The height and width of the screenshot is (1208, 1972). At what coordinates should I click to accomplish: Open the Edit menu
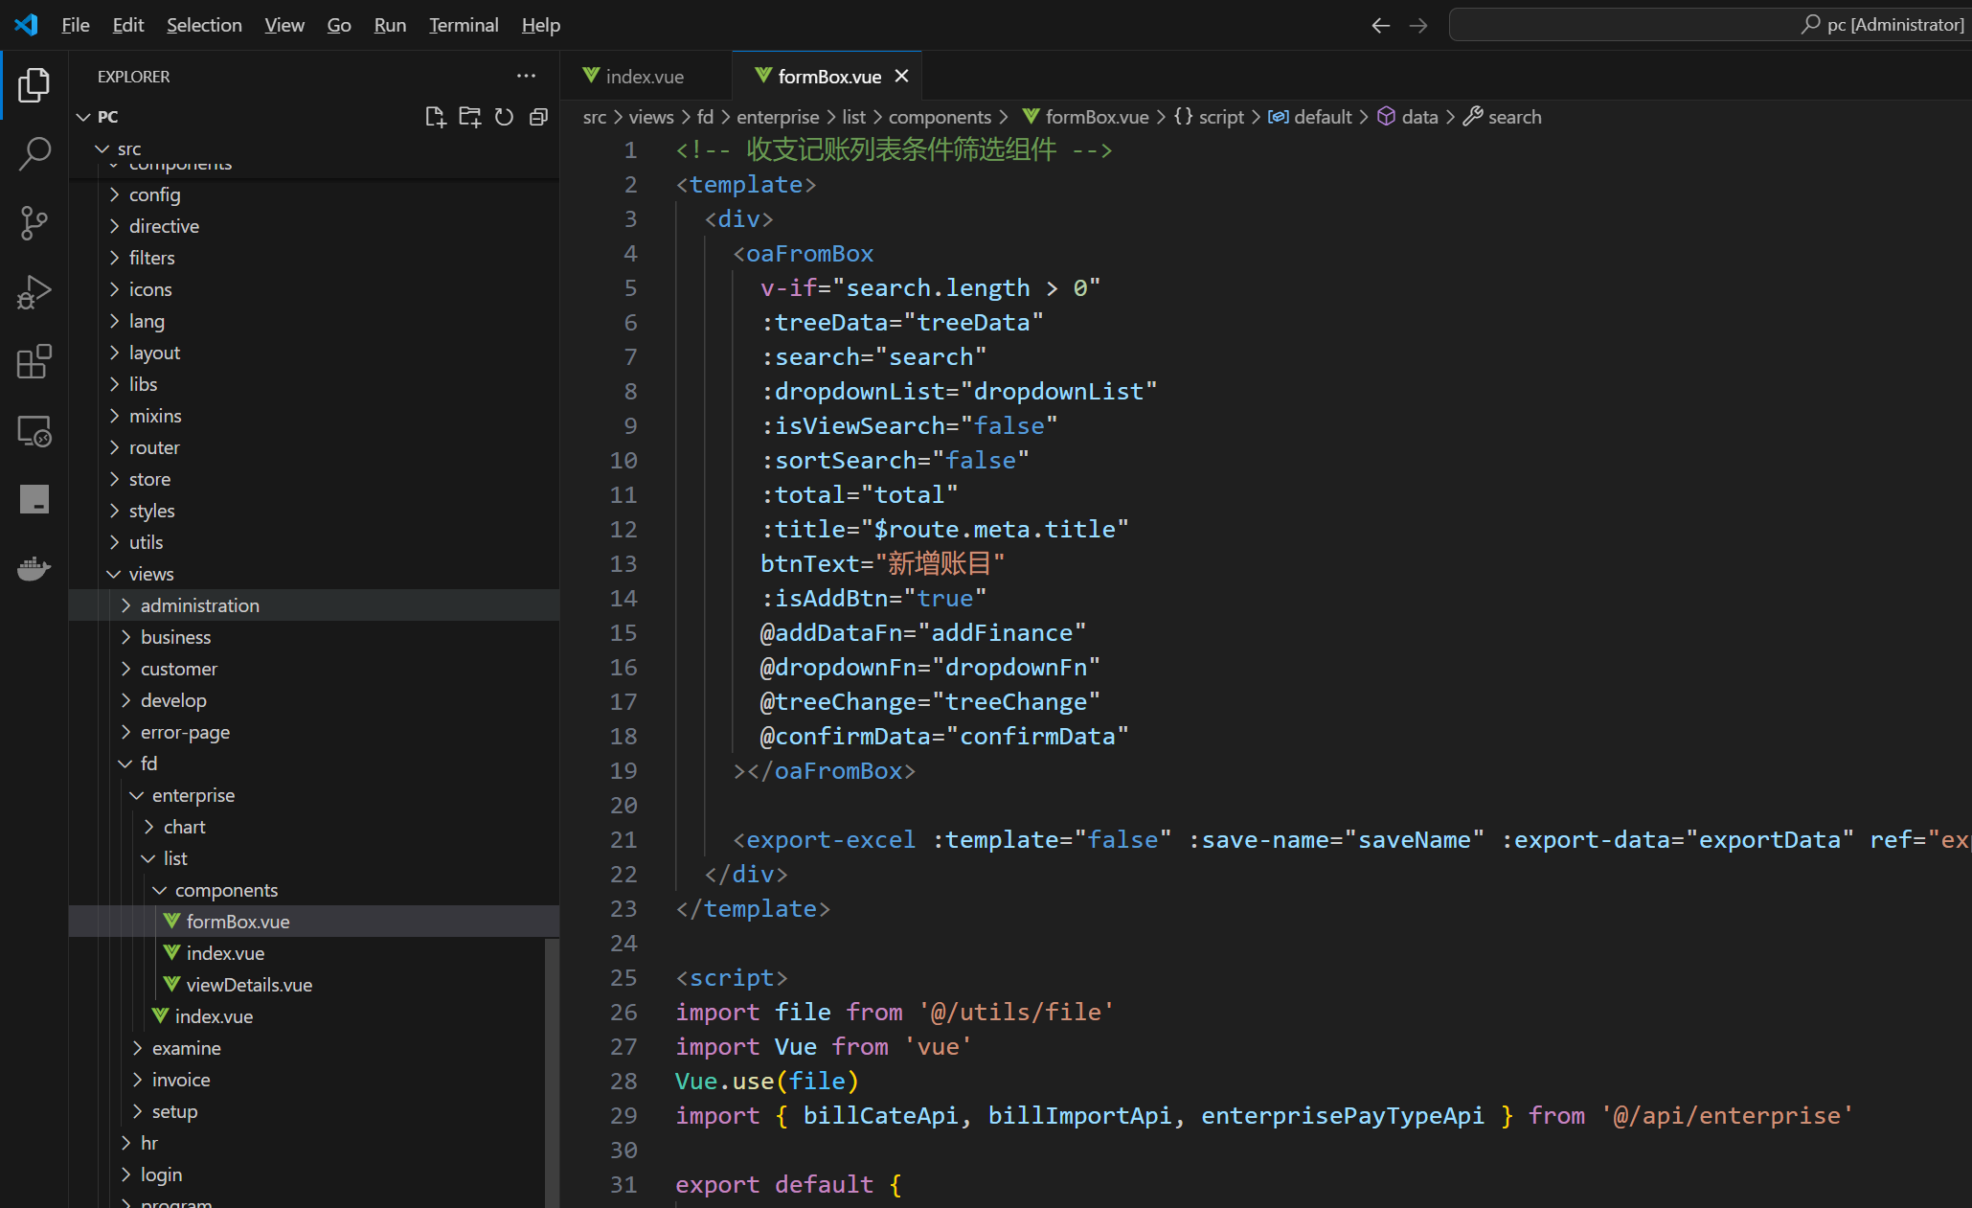(x=127, y=25)
